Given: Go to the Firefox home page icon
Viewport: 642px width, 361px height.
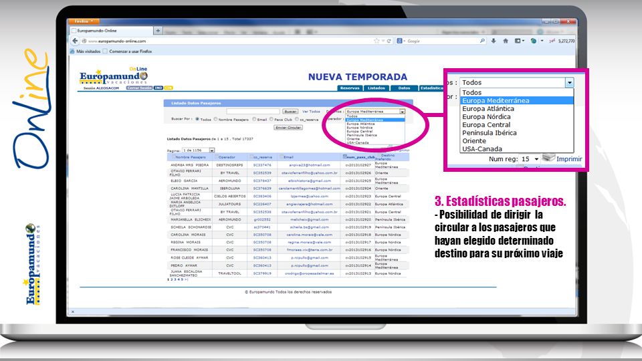Looking at the screenshot, I should tap(506, 41).
